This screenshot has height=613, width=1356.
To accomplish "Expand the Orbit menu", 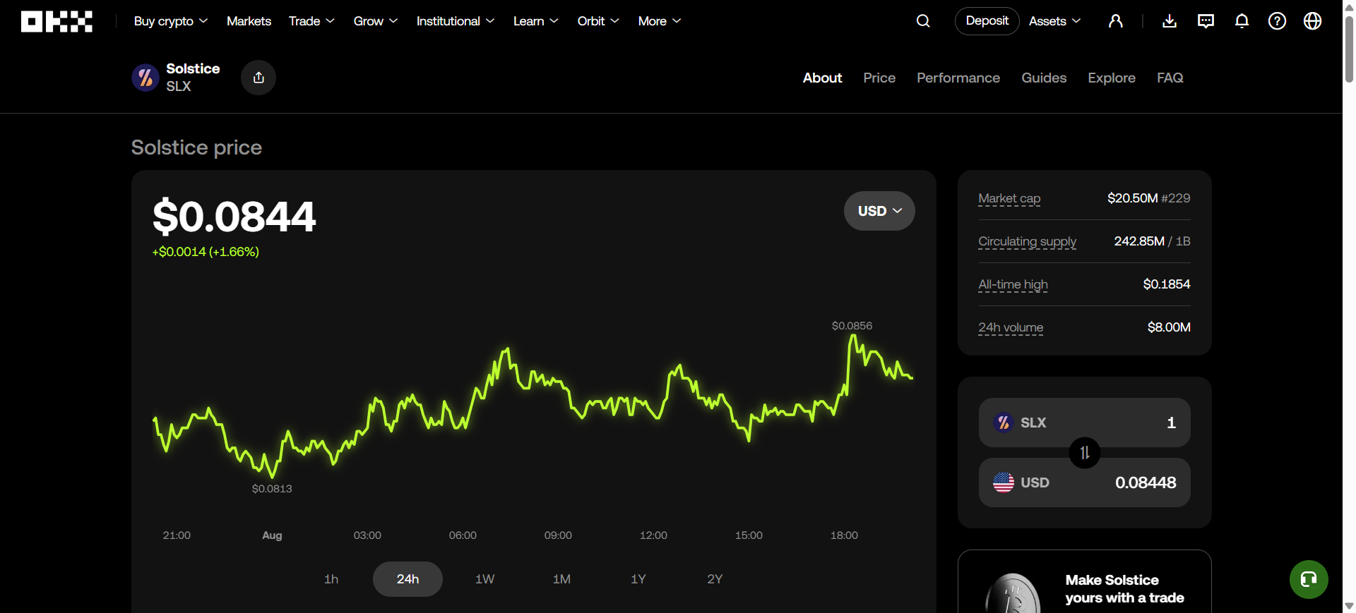I will click(598, 21).
